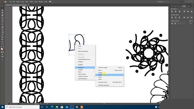The width and height of the screenshot is (194, 109).
Task: Choose Reset Bounding Box from submenu
Action: [109, 85]
